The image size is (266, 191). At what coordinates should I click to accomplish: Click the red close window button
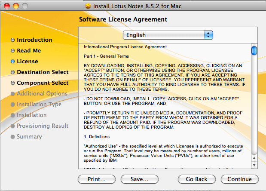point(7,6)
